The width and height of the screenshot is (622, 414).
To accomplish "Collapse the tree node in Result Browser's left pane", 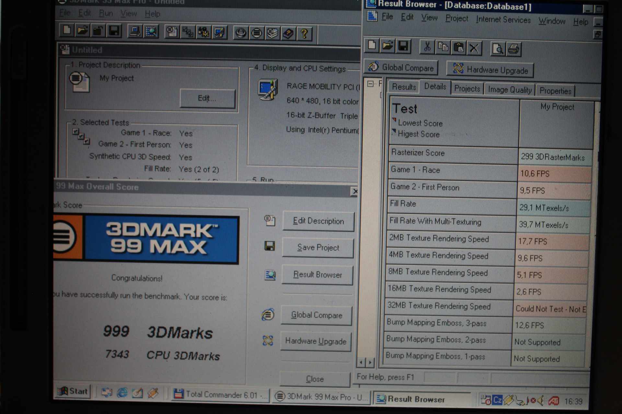I will (371, 84).
